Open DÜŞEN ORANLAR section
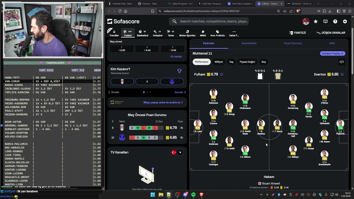This screenshot has width=354, height=199. 331,33
